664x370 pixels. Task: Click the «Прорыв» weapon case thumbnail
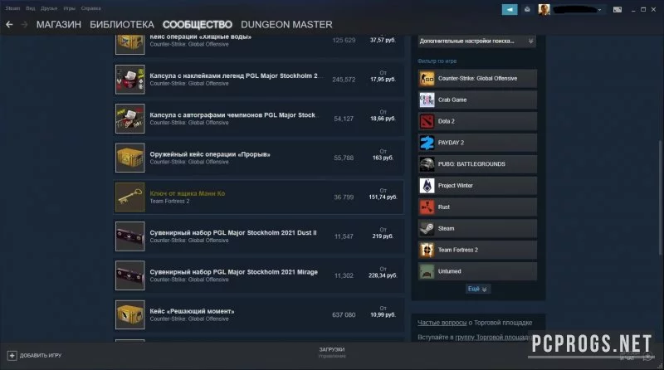click(130, 158)
